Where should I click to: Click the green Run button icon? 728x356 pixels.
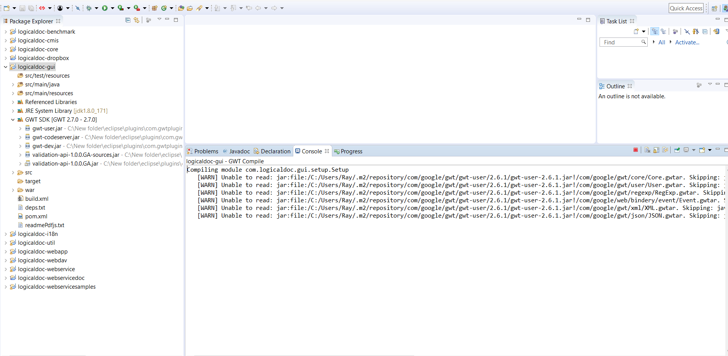click(x=105, y=8)
